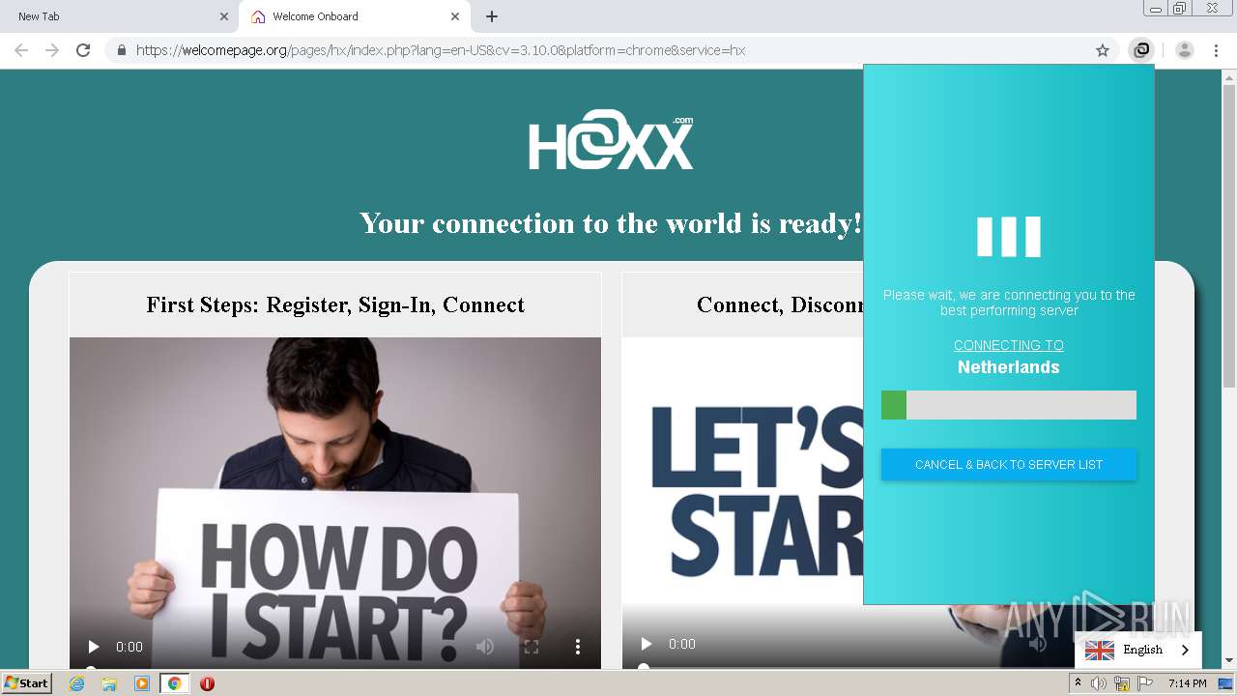Launch Internet Explorer from taskbar

(77, 683)
